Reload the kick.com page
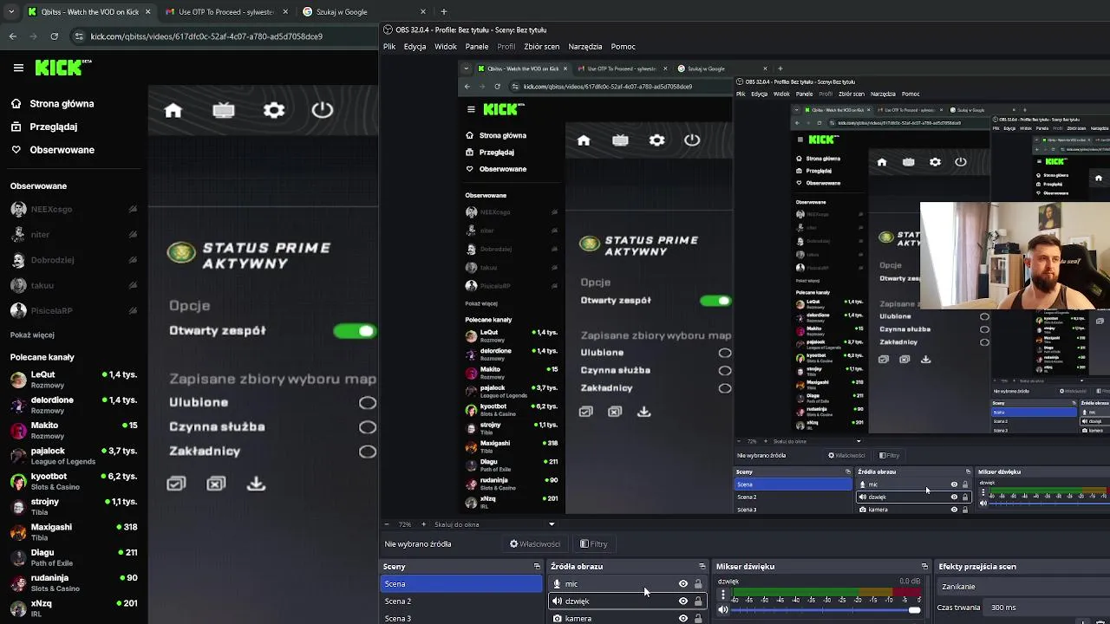 (55, 36)
